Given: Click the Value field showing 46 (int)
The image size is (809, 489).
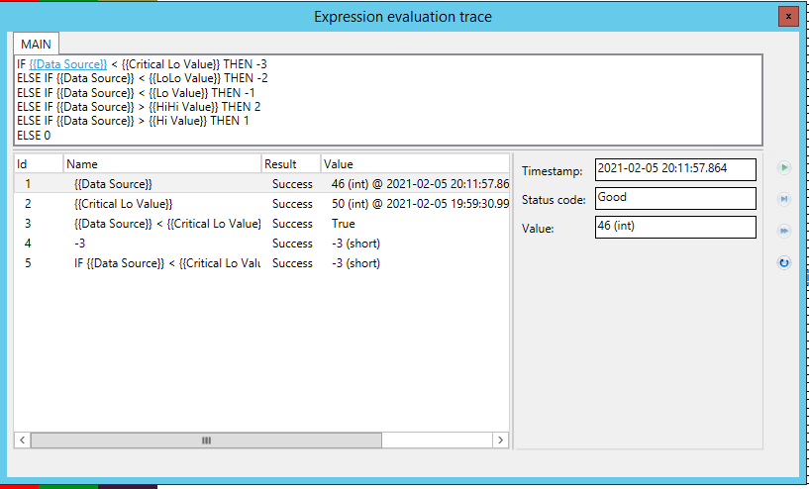Looking at the screenshot, I should [674, 228].
